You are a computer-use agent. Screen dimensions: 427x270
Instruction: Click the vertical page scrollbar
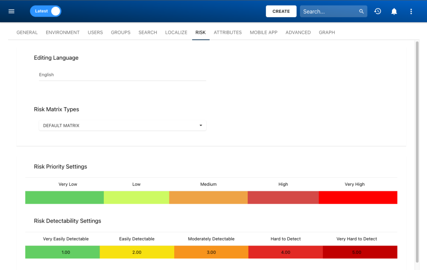point(417,152)
